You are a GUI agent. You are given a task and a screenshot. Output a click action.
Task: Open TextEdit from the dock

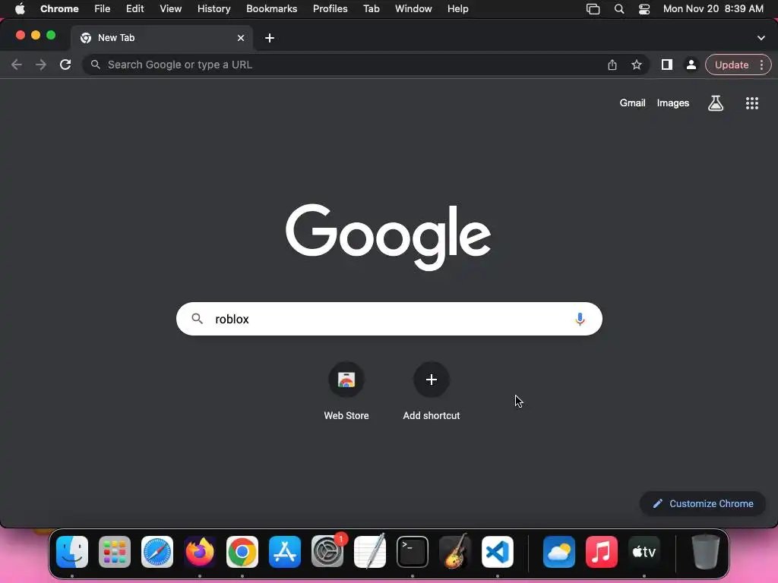point(370,552)
